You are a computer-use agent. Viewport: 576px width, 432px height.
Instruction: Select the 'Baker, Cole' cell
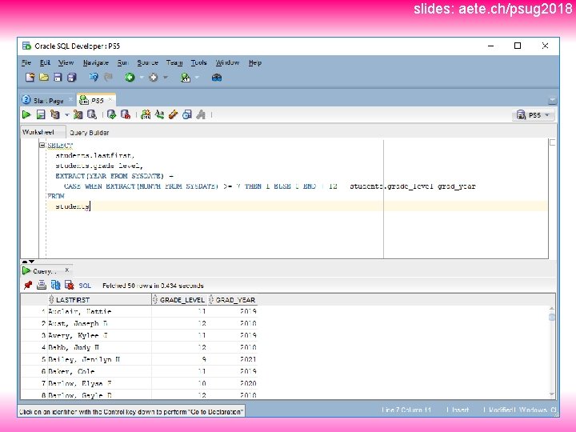[x=99, y=371]
